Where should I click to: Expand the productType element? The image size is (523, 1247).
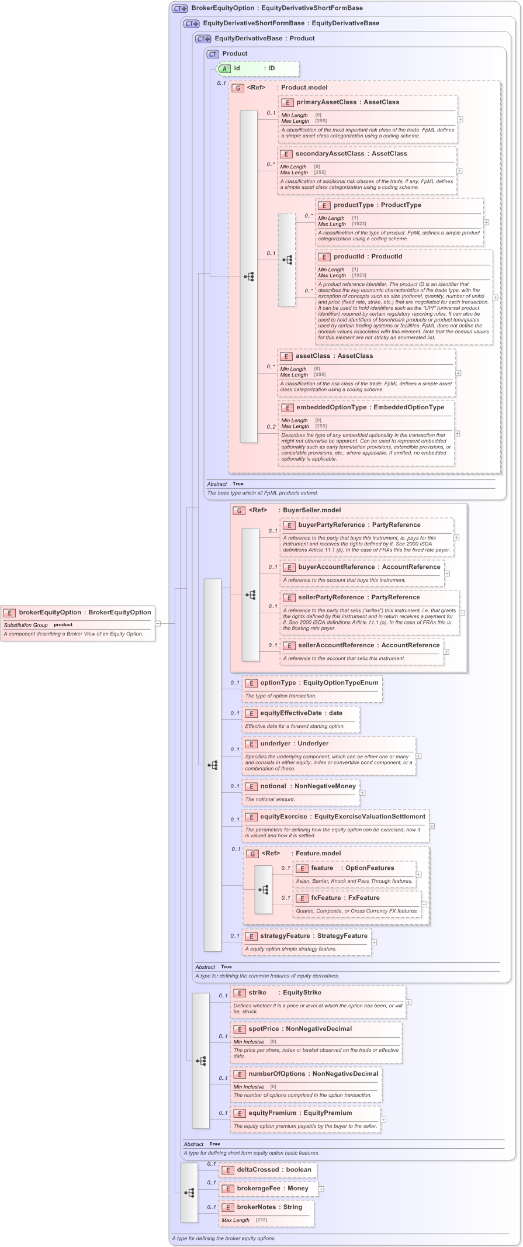click(486, 222)
